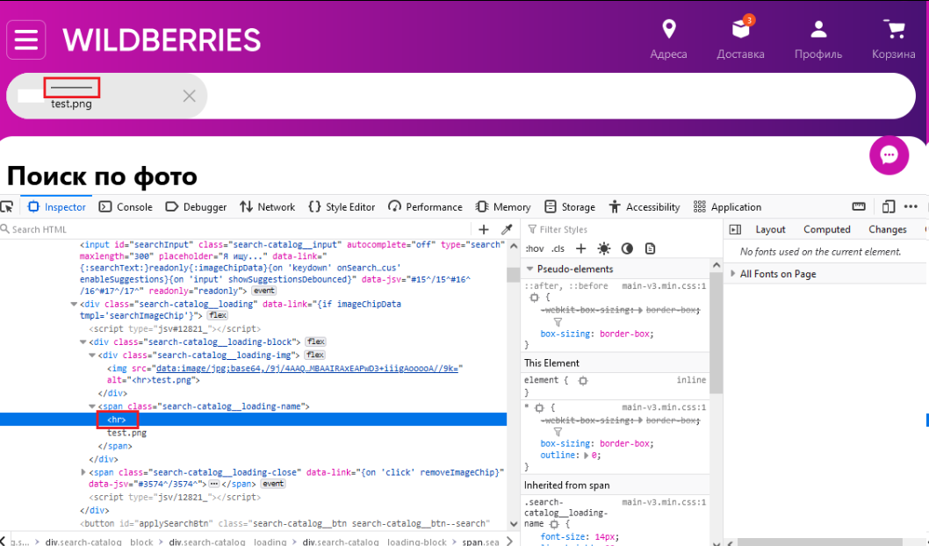Select the test.png text node in markup

[126, 433]
